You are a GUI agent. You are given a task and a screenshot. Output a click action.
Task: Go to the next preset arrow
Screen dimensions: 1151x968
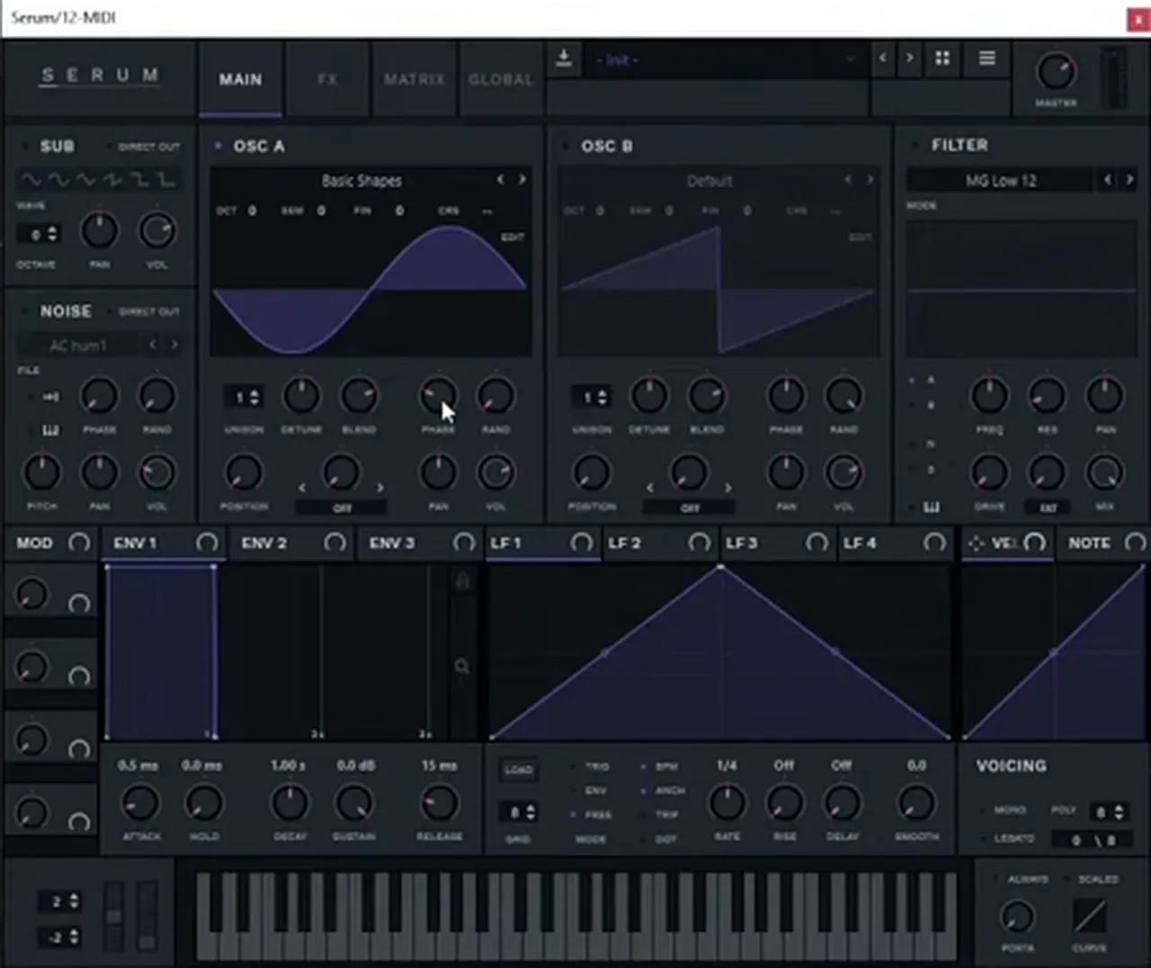tap(909, 58)
